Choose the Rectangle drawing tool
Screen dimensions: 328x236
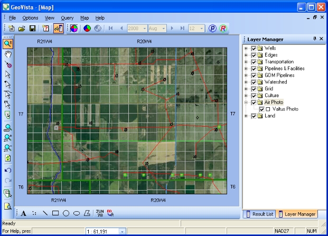pyautogui.click(x=55, y=213)
